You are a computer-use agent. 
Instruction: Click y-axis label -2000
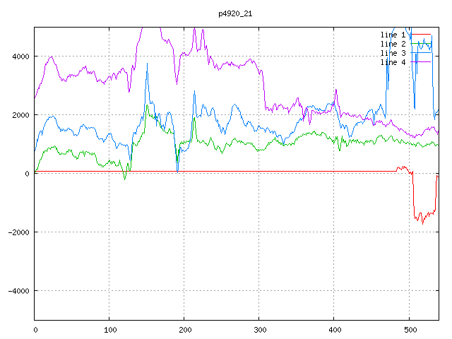pos(19,232)
